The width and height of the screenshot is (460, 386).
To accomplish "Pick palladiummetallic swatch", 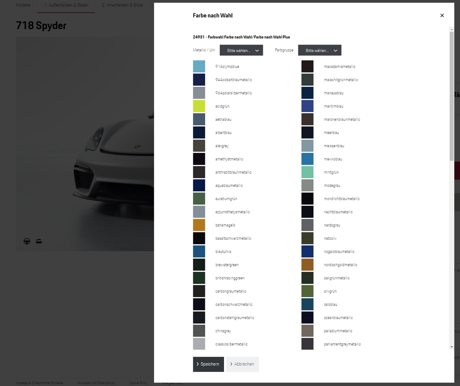I will [x=307, y=331].
